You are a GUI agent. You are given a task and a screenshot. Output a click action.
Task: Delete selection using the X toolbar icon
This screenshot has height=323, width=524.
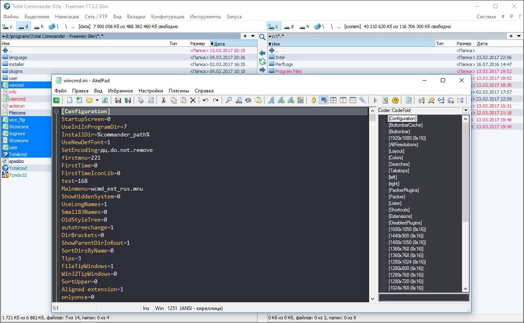[x=193, y=100]
